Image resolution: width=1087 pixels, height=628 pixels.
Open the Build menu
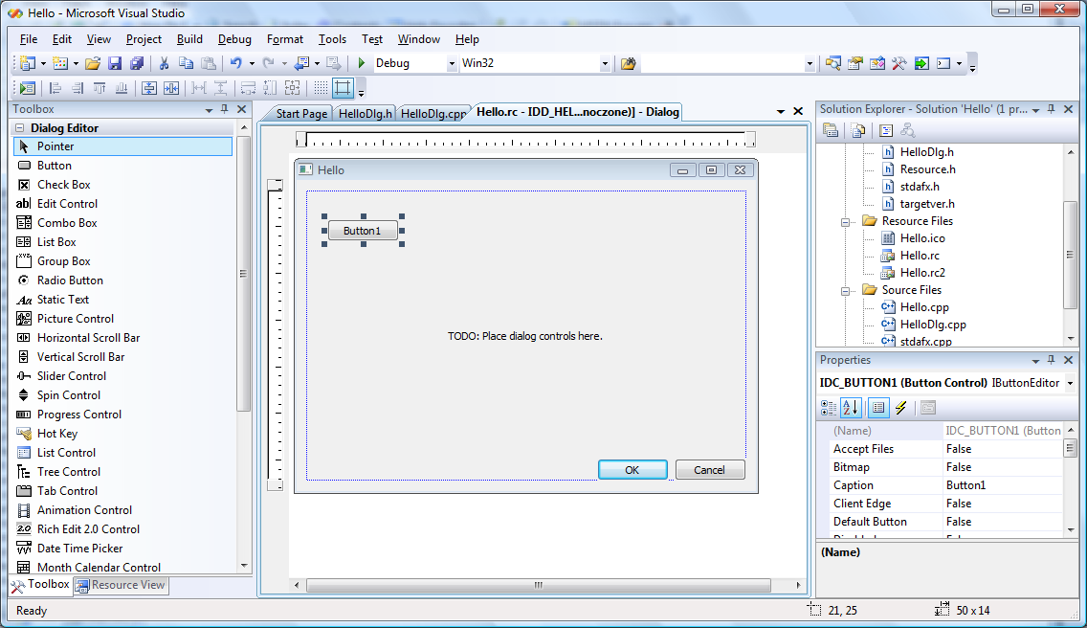pos(189,39)
